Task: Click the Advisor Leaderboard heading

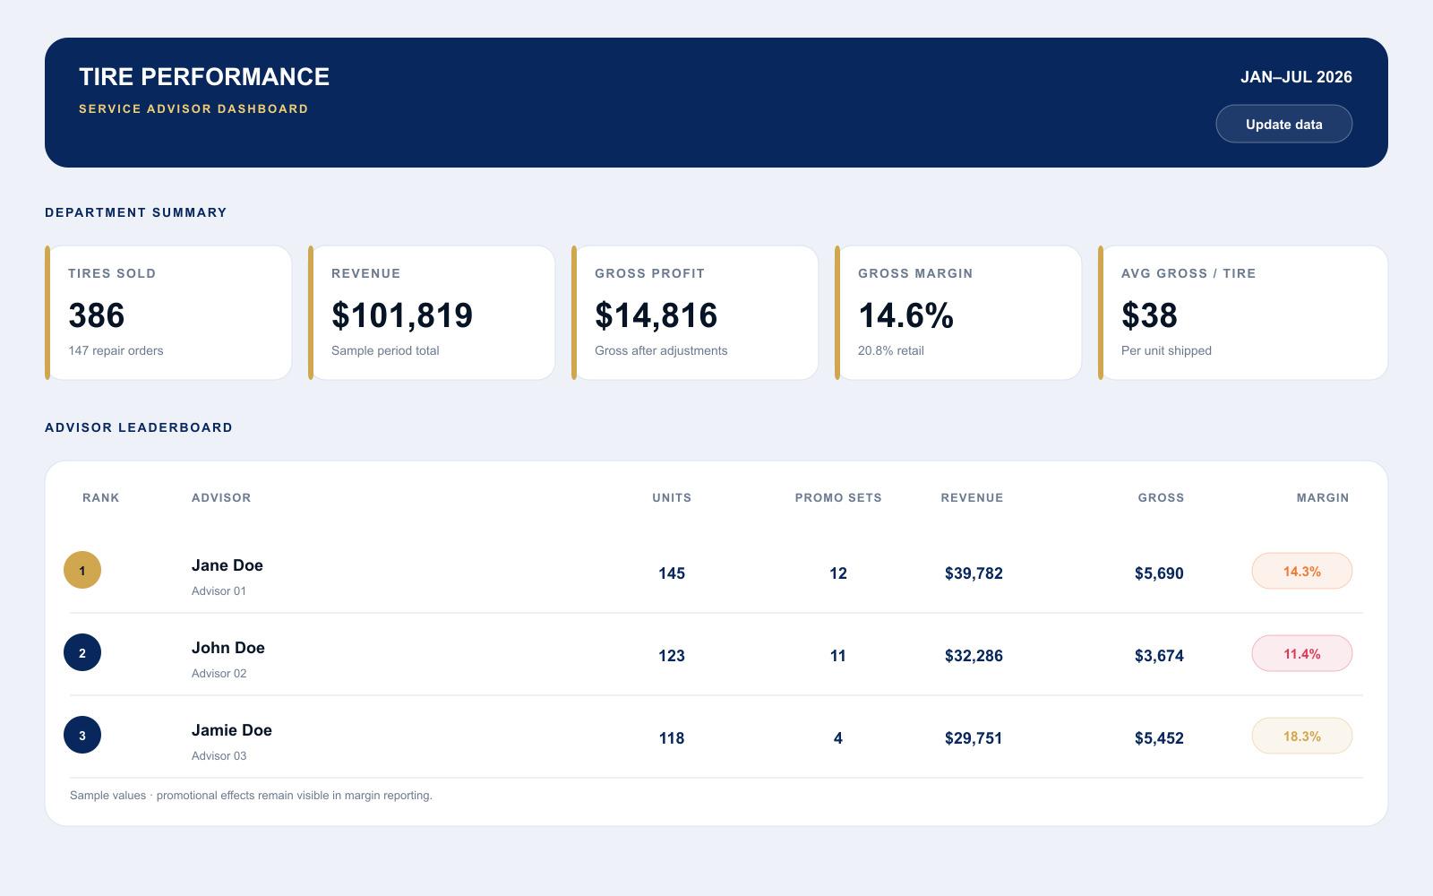Action: [139, 427]
